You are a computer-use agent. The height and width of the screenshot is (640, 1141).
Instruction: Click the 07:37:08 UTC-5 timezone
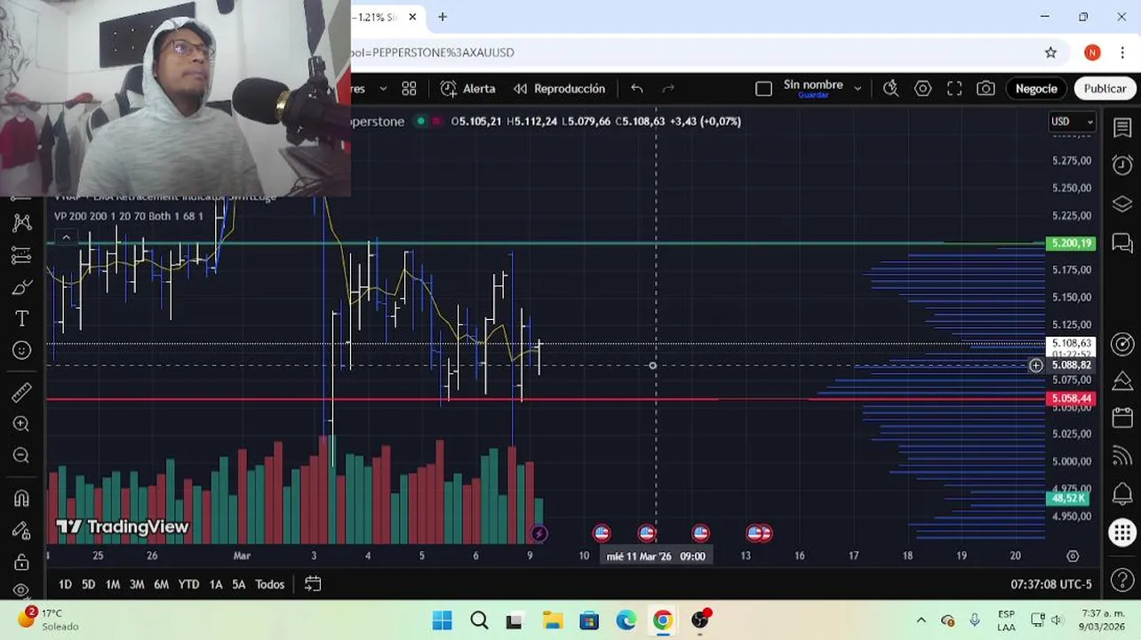coord(1050,584)
